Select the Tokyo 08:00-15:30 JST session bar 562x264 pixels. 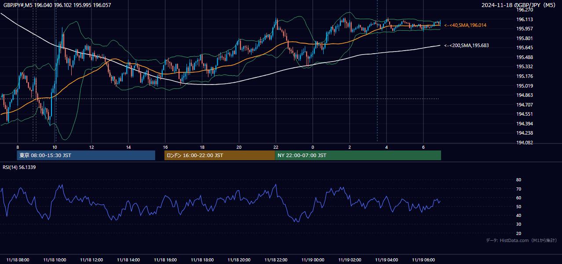point(86,155)
